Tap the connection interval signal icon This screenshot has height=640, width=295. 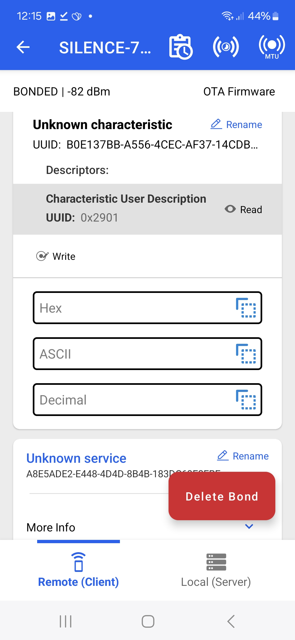(x=226, y=47)
